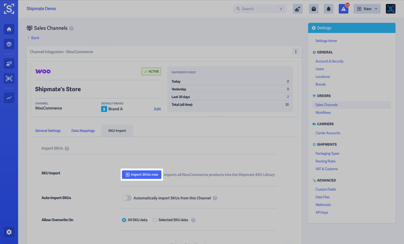The image size is (404, 244).
Task: Open Users settings
Action: pos(320,69)
